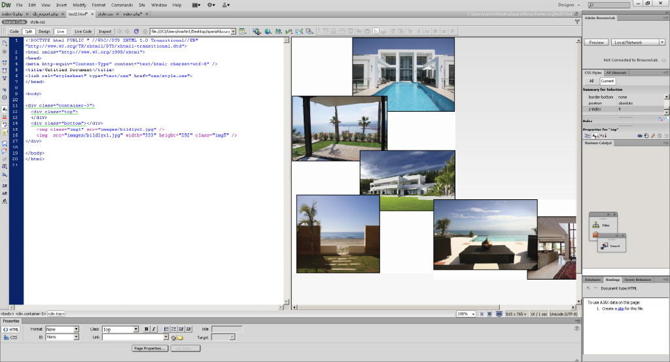The width and height of the screenshot is (670, 362).
Task: Click the Preview button in BrowserLab
Action: tap(597, 42)
